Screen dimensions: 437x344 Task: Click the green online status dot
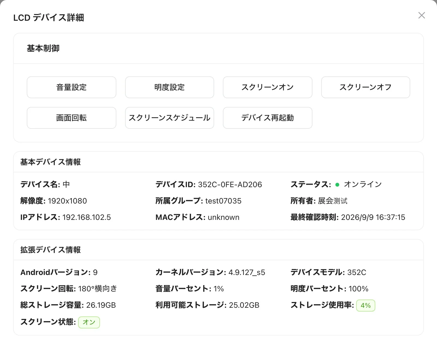coord(337,185)
